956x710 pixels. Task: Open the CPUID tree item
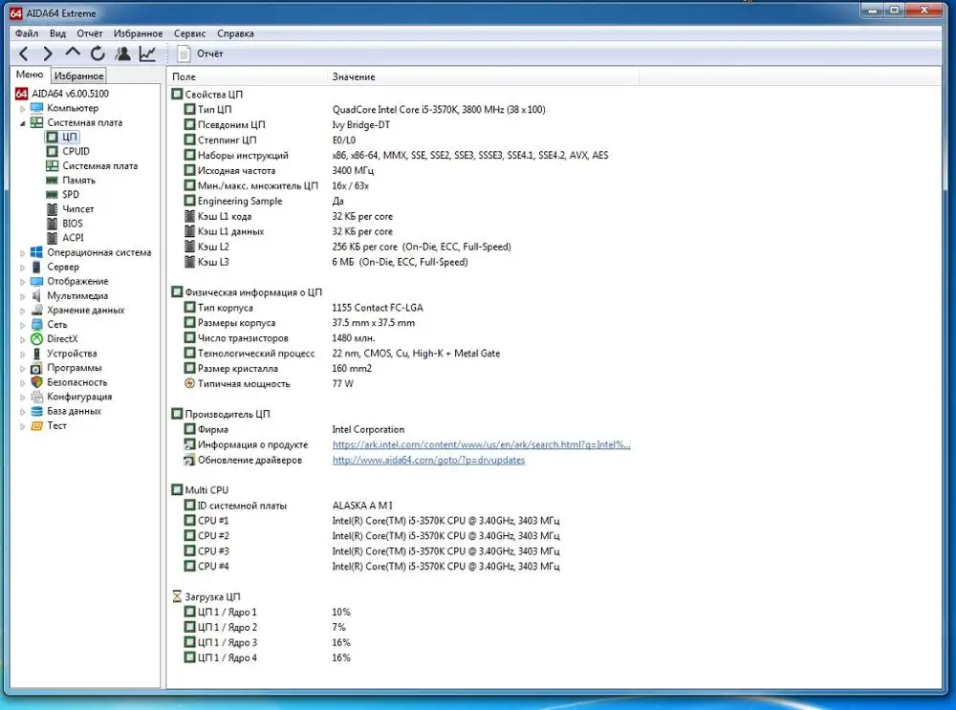(x=76, y=151)
